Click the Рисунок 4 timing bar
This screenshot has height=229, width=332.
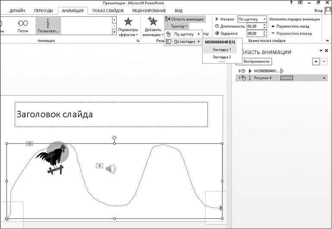click(286, 78)
